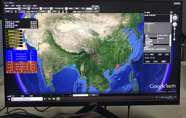
Task: Click the red aircraft arrow marker on map
Action: pos(117,67)
